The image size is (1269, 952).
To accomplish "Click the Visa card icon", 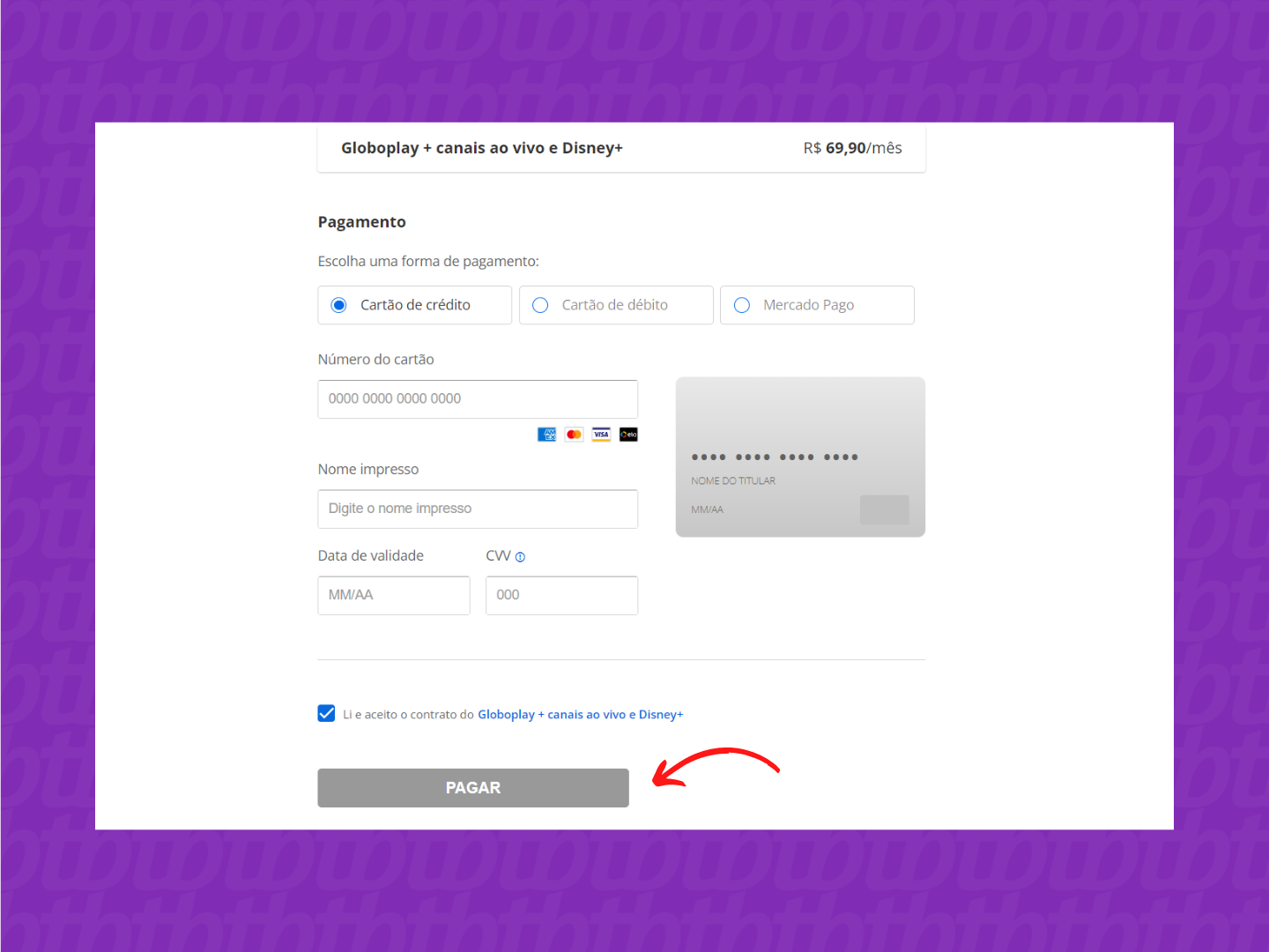I will (601, 435).
